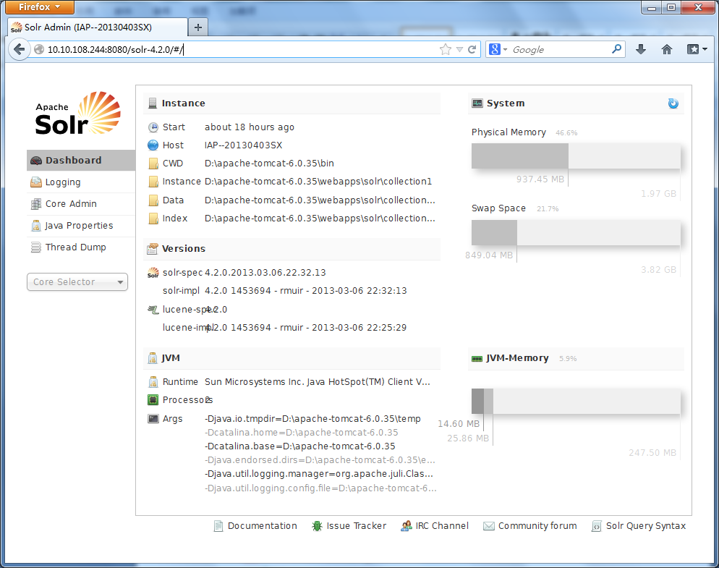
Task: Click the JVM-Memory usage bar
Action: [576, 401]
